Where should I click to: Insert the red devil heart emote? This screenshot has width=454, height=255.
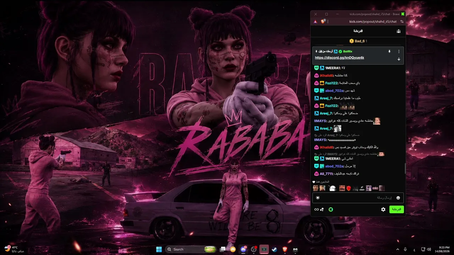click(349, 188)
